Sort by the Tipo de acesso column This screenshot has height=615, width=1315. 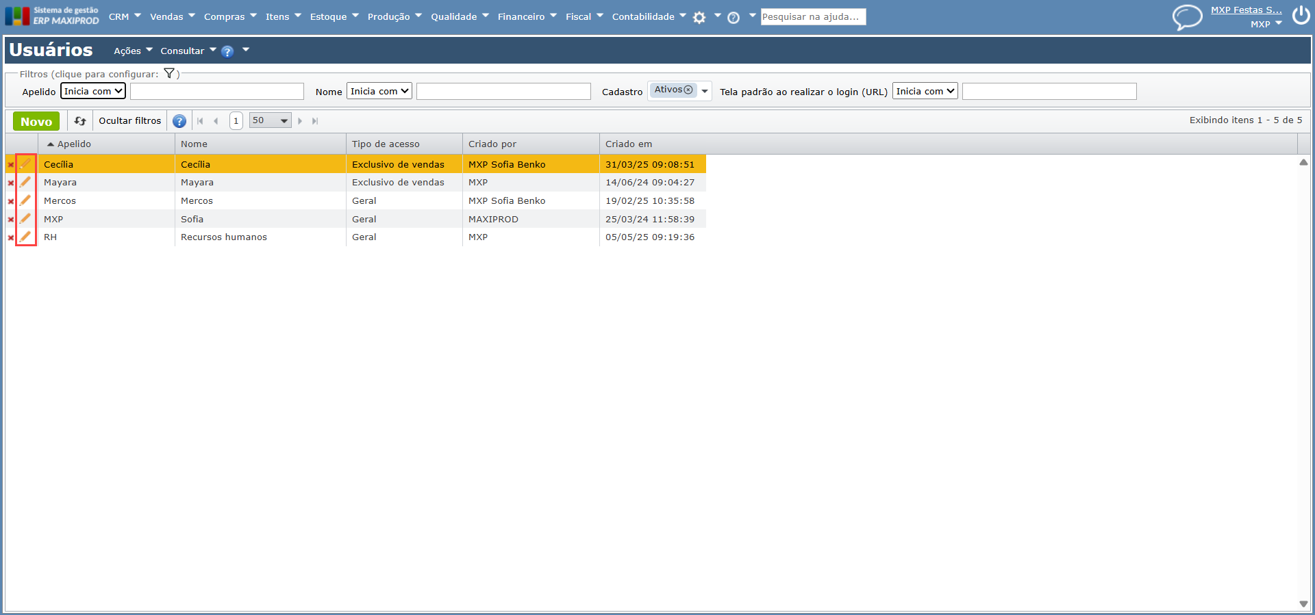(x=404, y=144)
